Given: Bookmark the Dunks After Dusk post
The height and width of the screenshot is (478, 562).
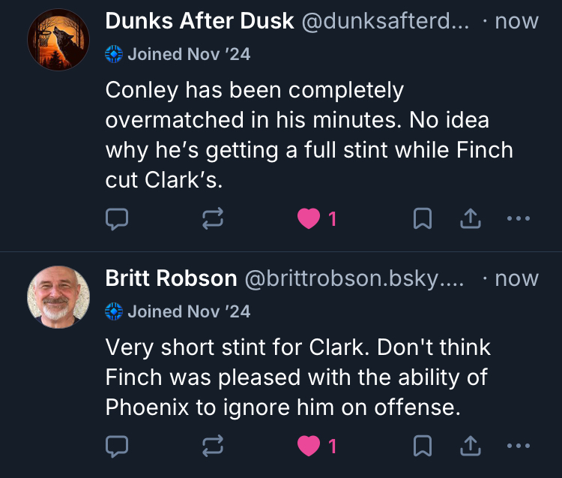Looking at the screenshot, I should (423, 218).
